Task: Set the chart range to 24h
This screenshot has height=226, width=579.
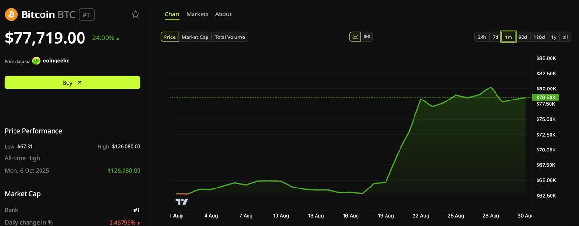Action: [x=482, y=37]
